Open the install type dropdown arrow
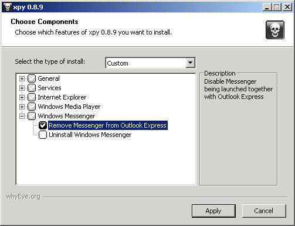Viewport: 295px width, 226px height. click(x=190, y=63)
